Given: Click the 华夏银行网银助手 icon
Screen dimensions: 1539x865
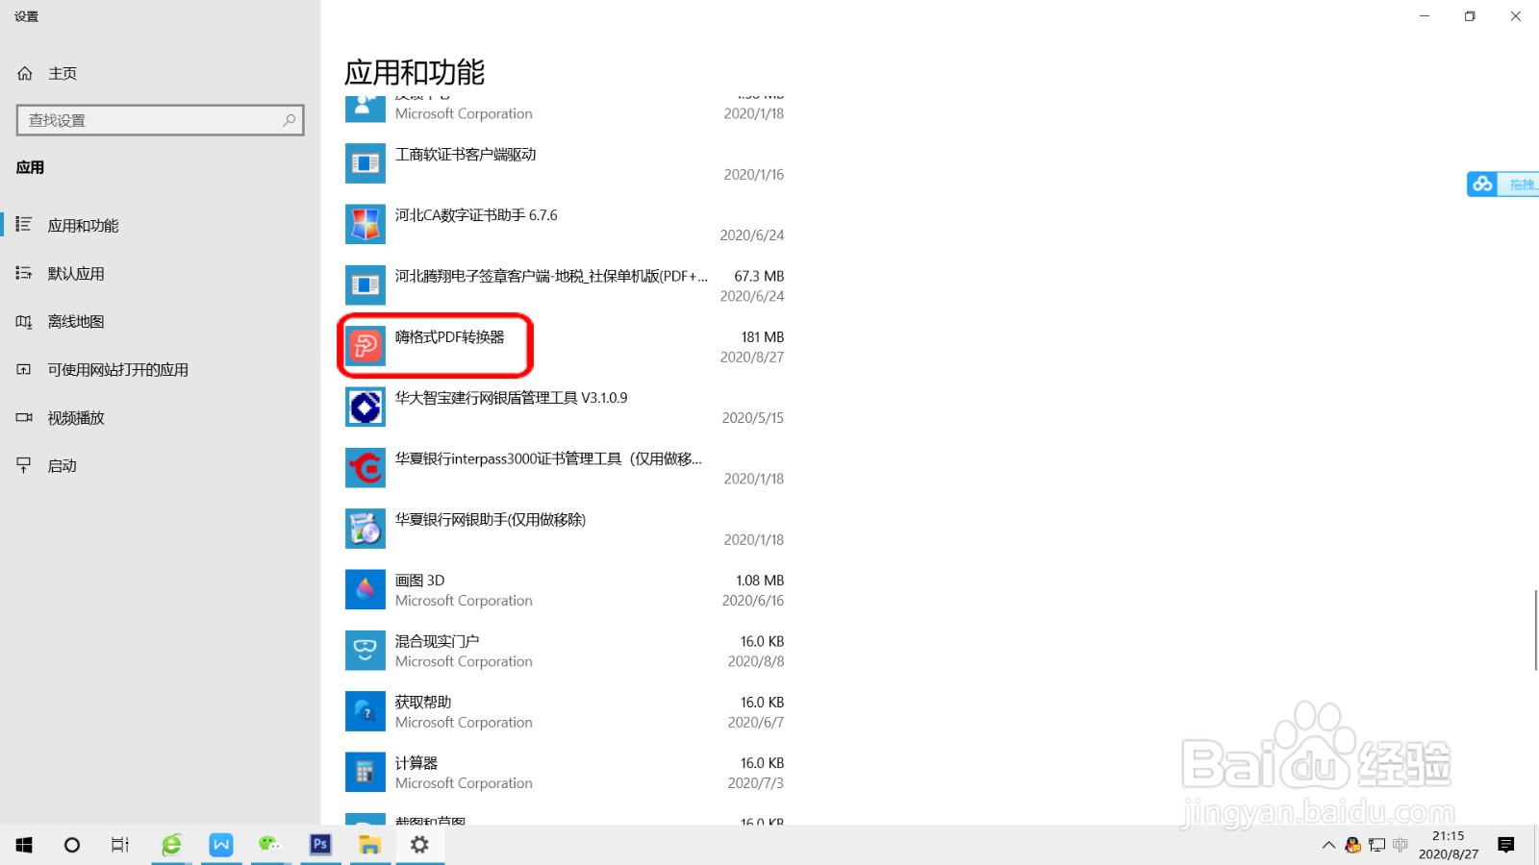Looking at the screenshot, I should (366, 529).
